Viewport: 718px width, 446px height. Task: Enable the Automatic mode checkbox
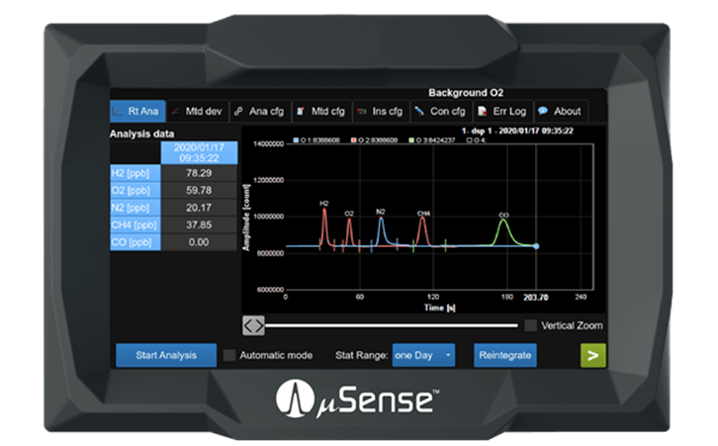click(x=229, y=355)
